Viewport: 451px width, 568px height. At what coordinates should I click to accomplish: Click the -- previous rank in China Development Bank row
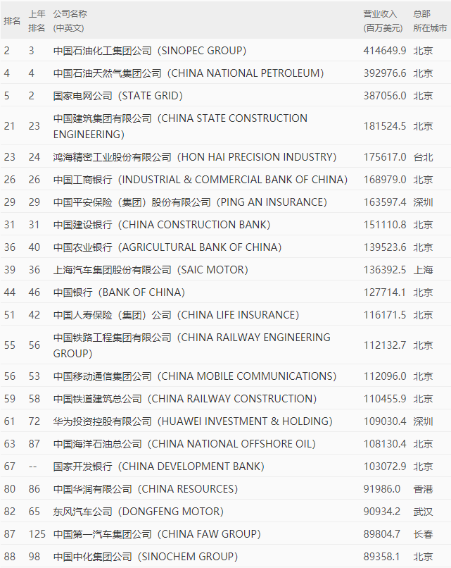(32, 467)
